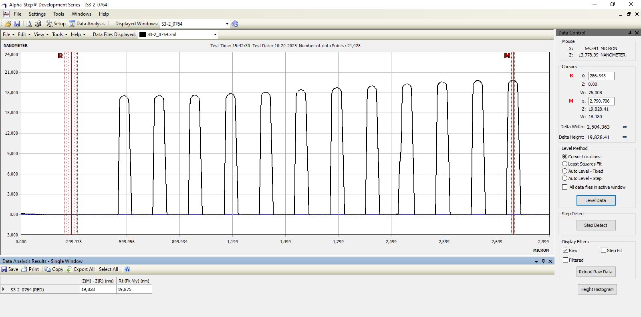Viewport: 641px width, 317px height.
Task: Open the Data Analysis Results panel options arrow
Action: (x=536, y=261)
